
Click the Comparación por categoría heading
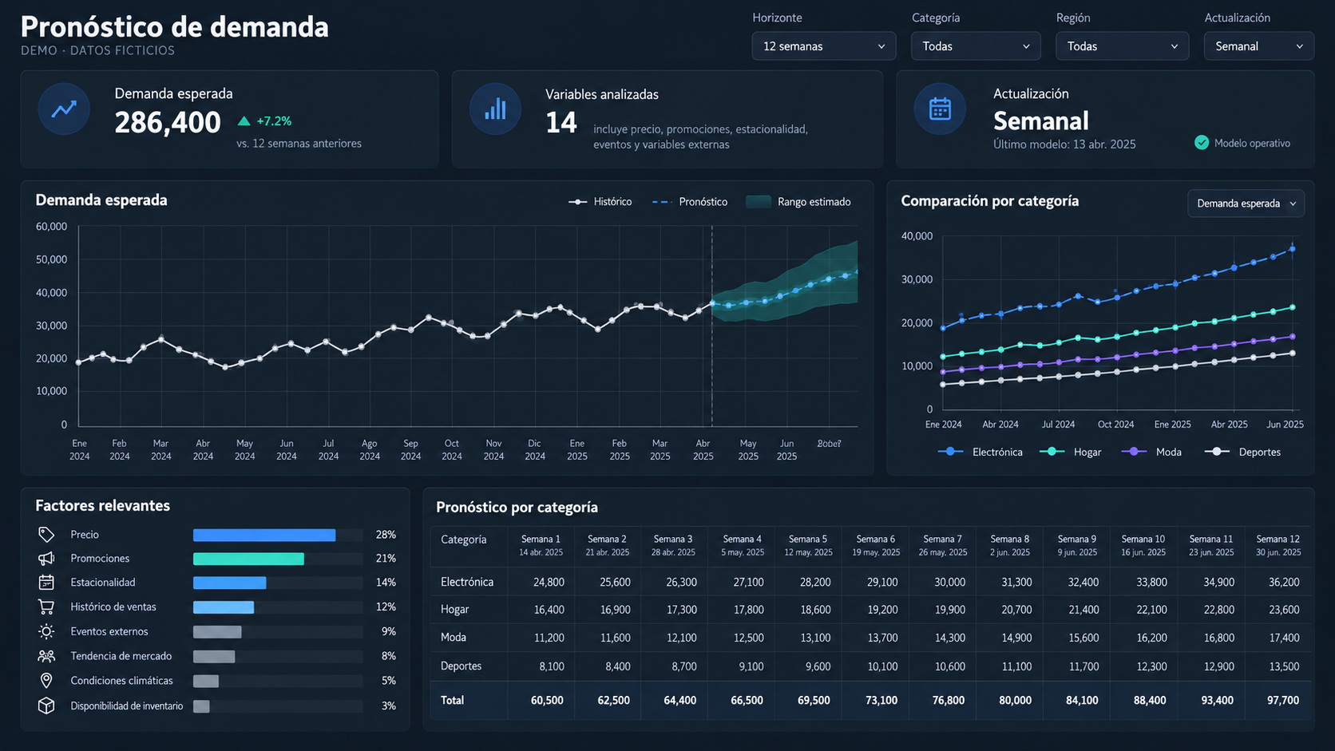(989, 201)
